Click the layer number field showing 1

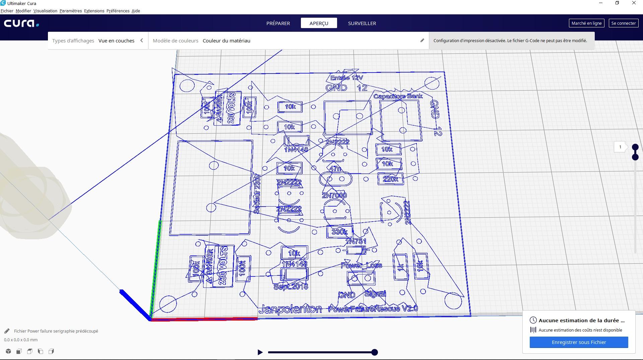tap(620, 147)
